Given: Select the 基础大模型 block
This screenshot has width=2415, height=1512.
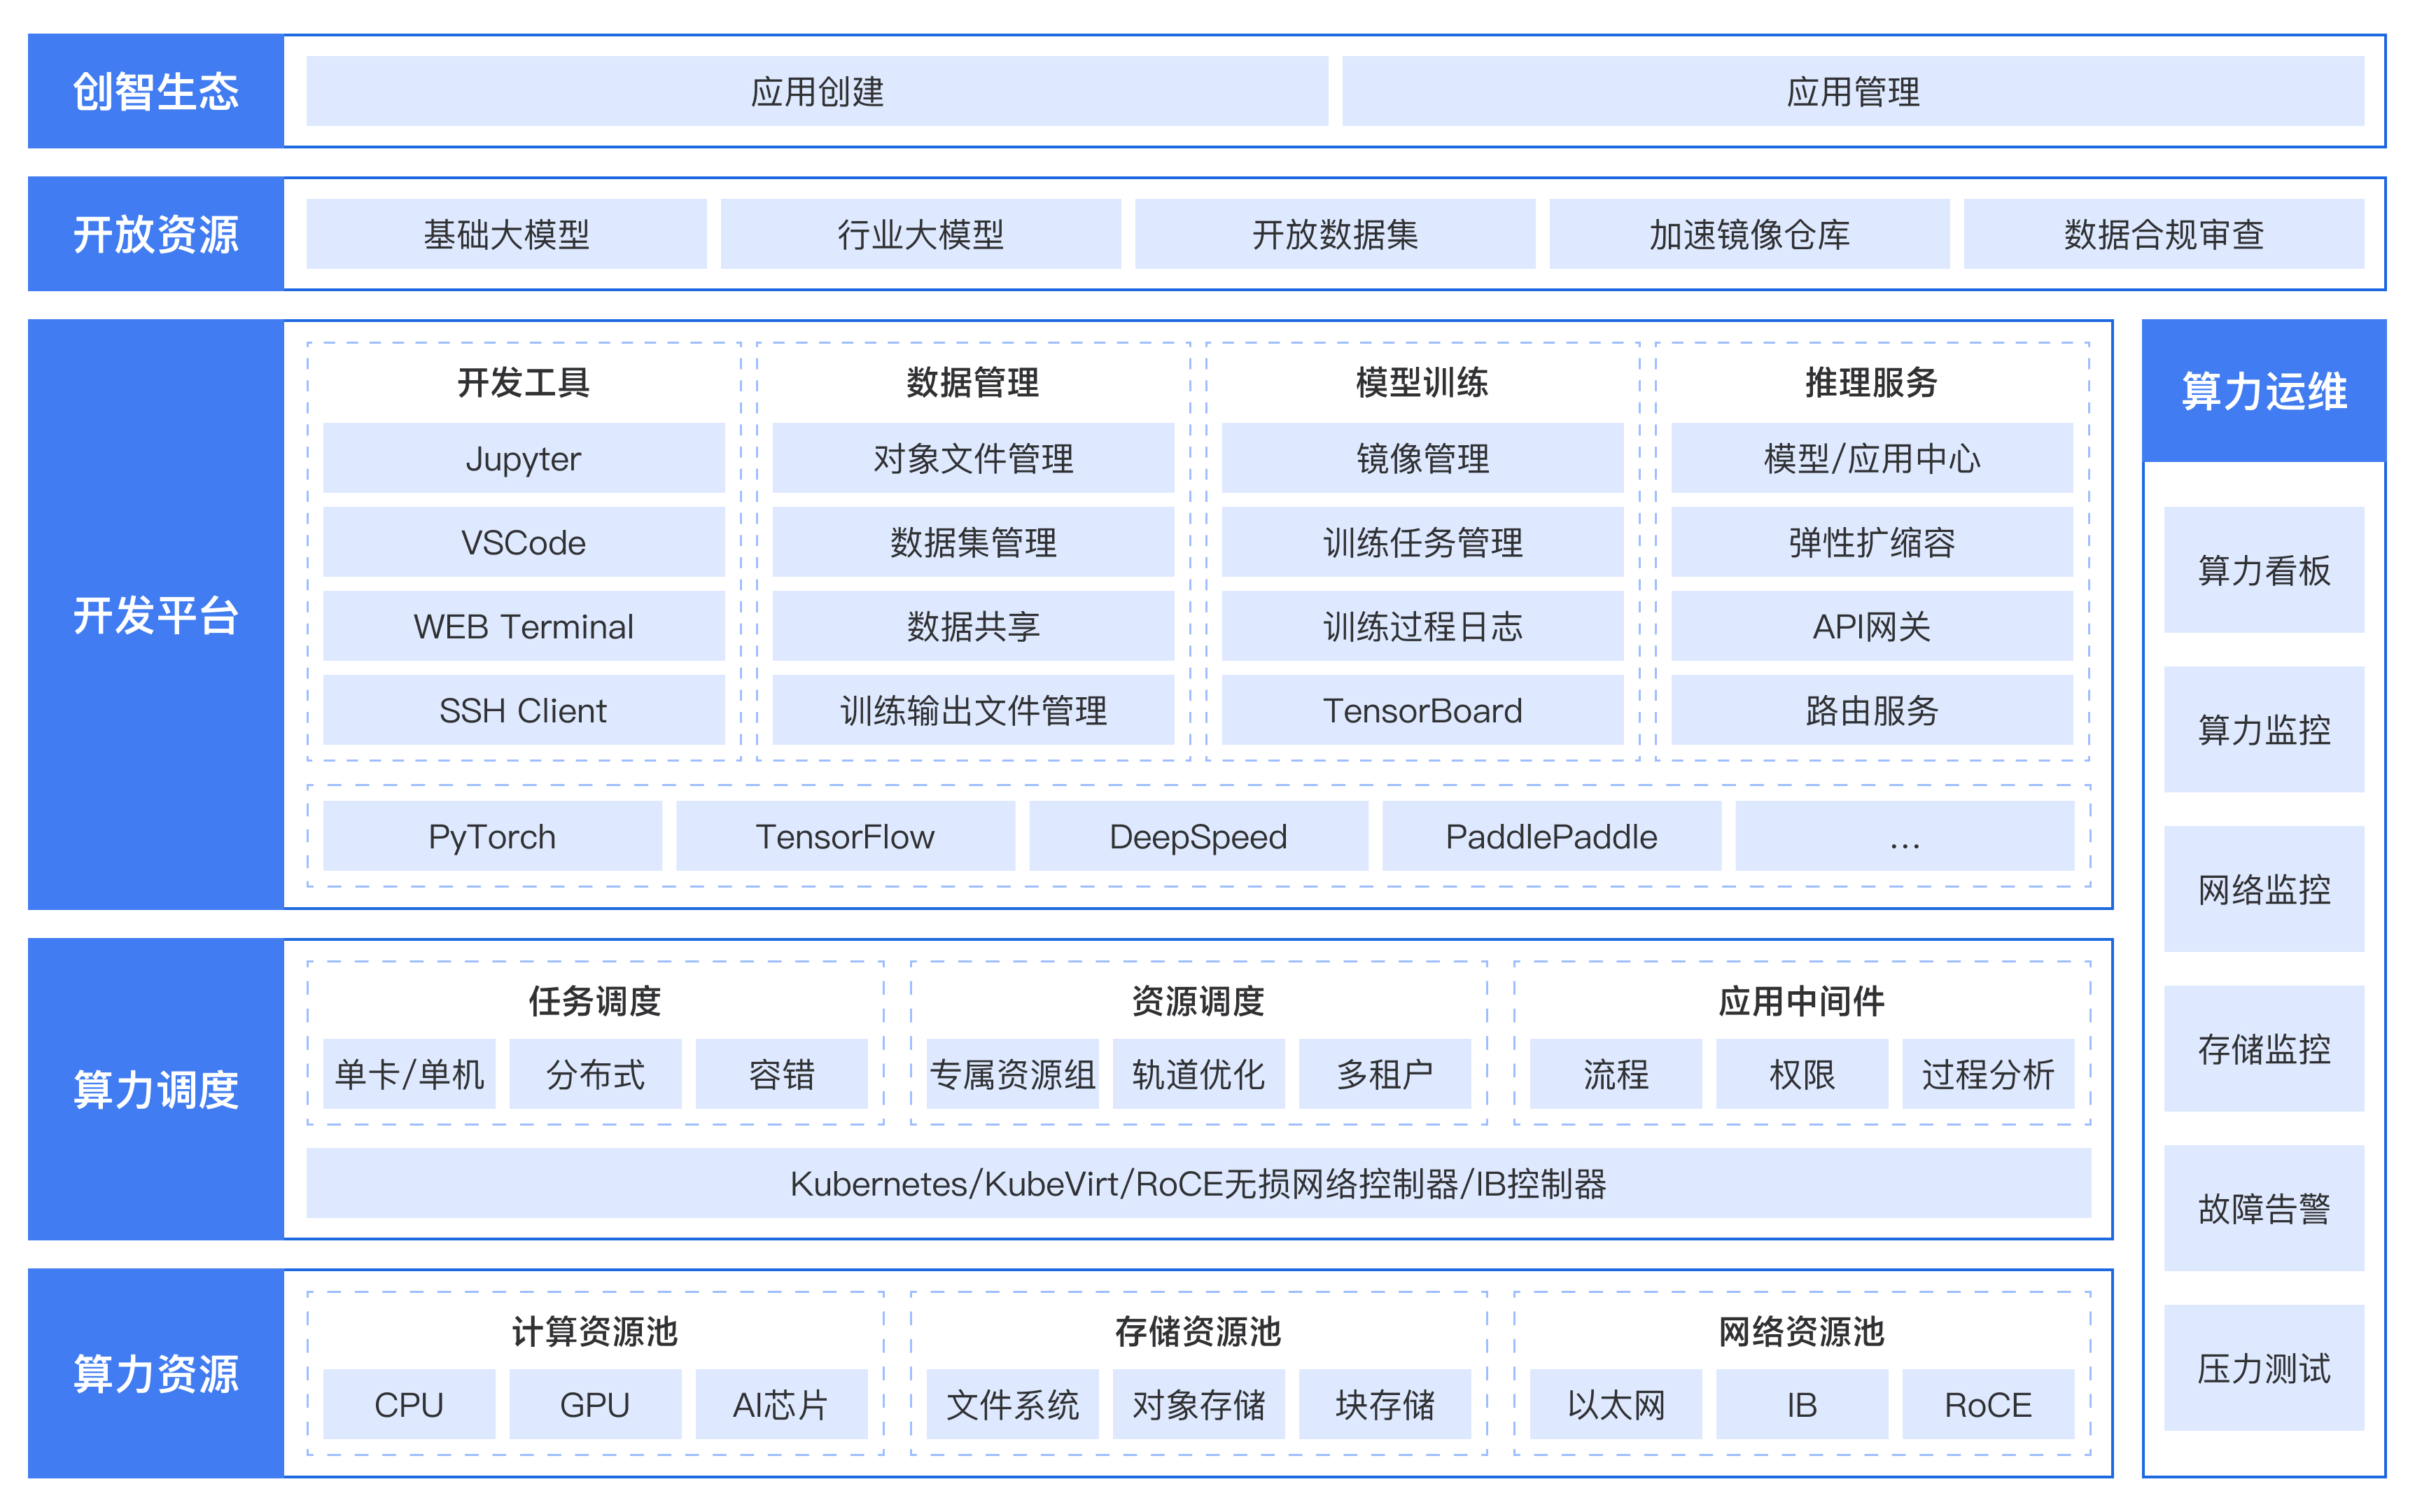Looking at the screenshot, I should pos(506,234).
